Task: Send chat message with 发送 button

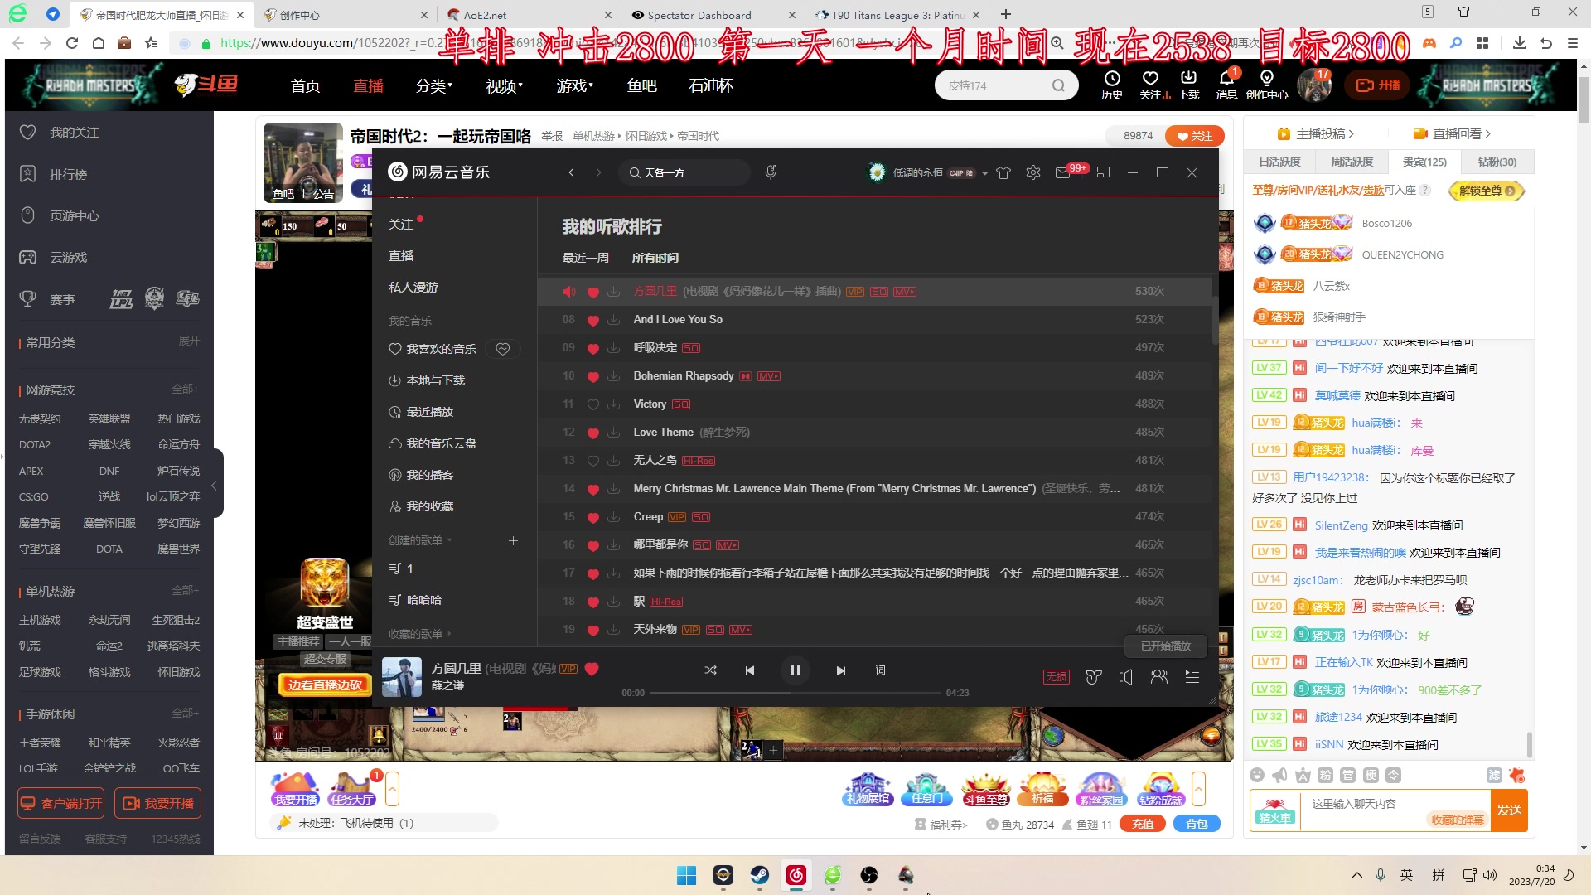Action: click(x=1509, y=810)
